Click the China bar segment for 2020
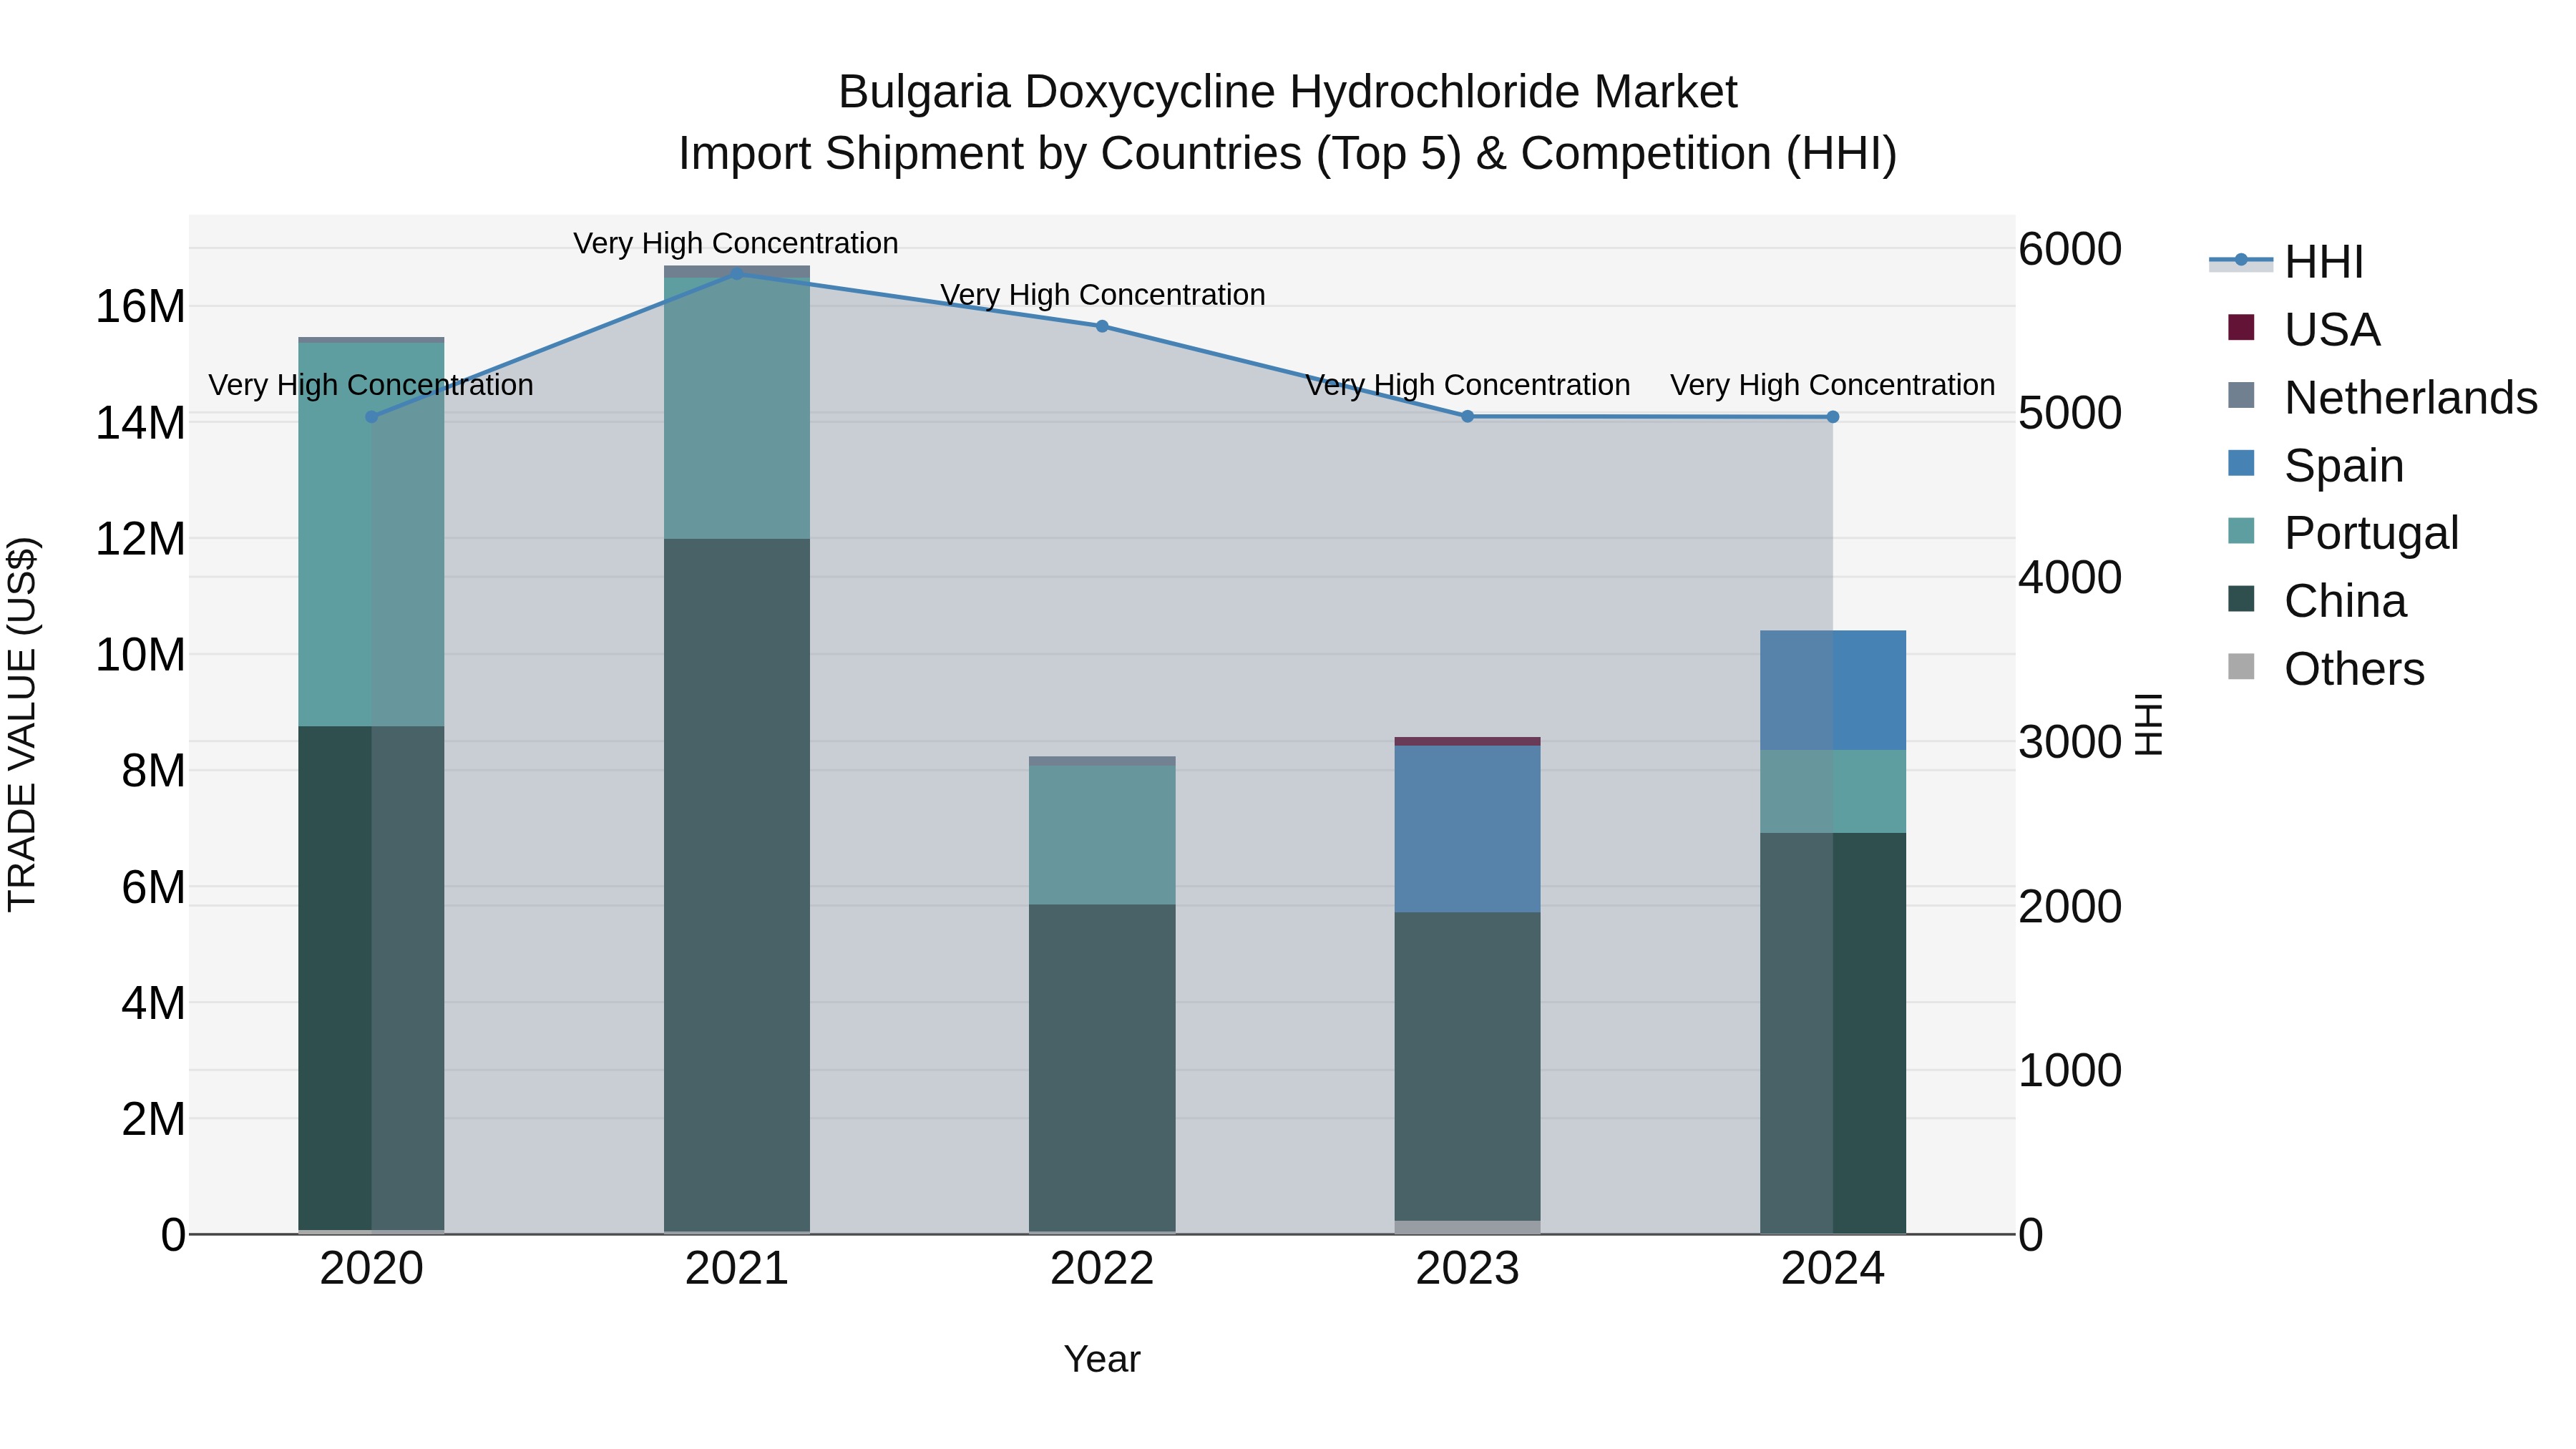Screen dimensions: 2576x1449 pyautogui.click(x=372, y=978)
